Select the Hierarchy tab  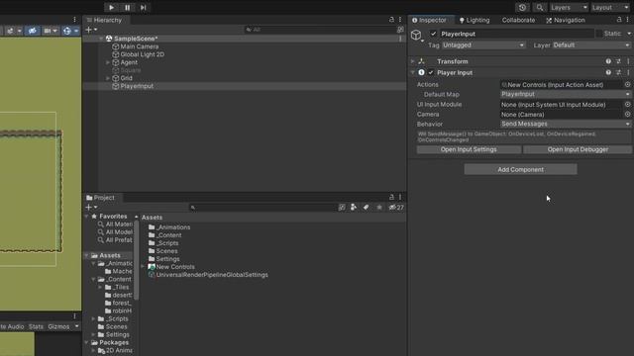[104, 20]
